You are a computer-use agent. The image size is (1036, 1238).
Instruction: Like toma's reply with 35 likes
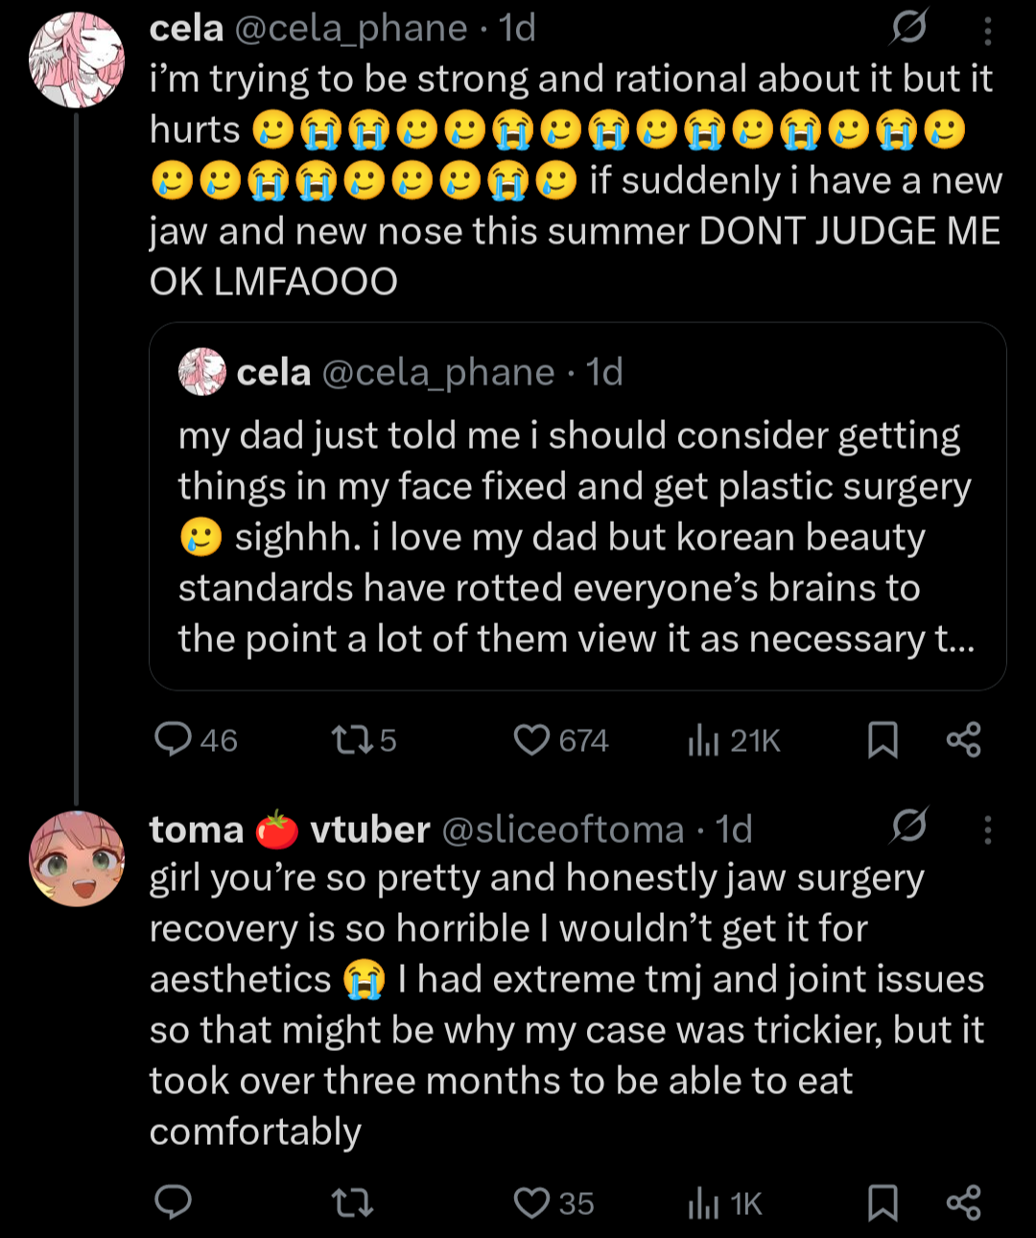coord(531,1203)
